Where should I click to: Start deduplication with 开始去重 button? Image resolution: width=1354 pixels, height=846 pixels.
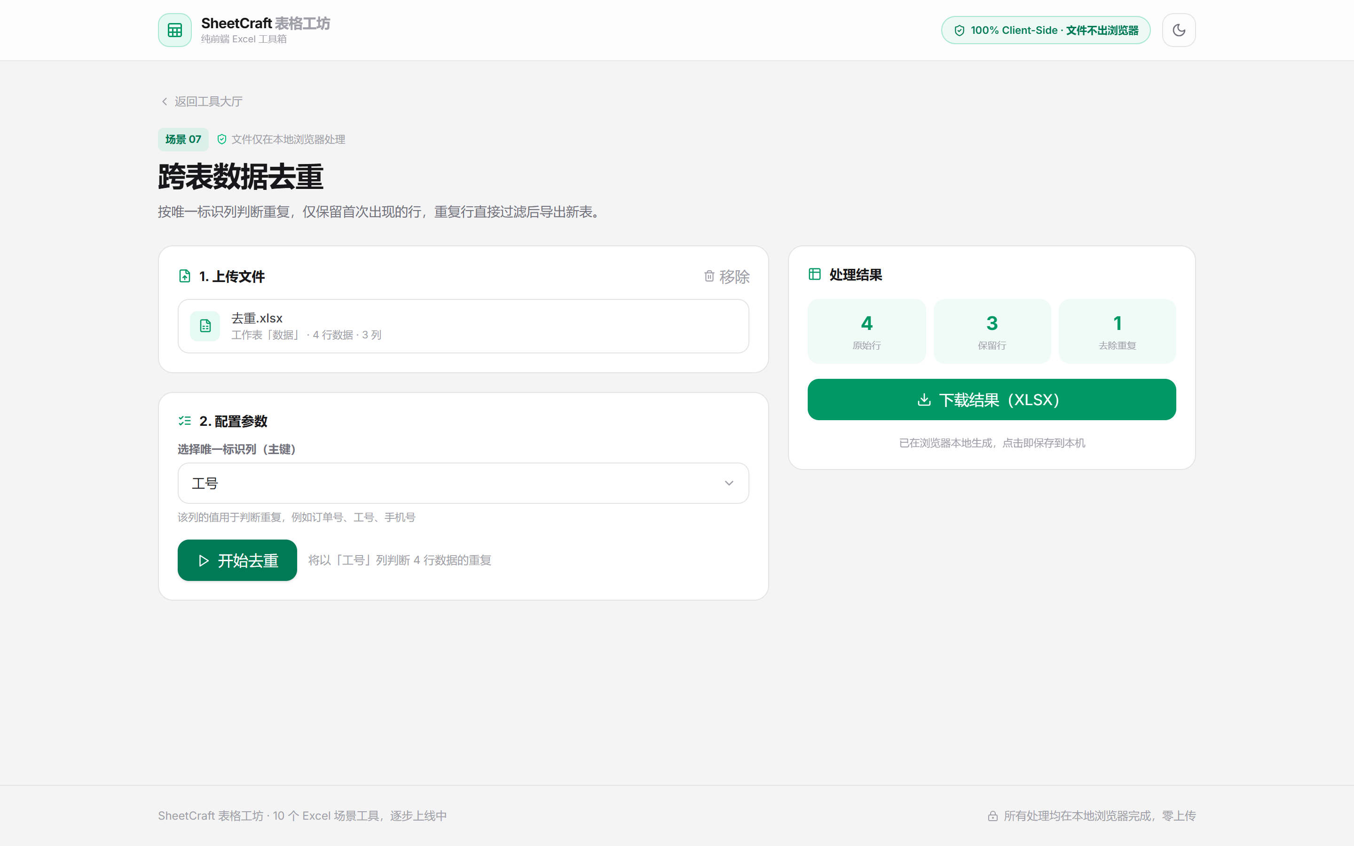(x=237, y=560)
